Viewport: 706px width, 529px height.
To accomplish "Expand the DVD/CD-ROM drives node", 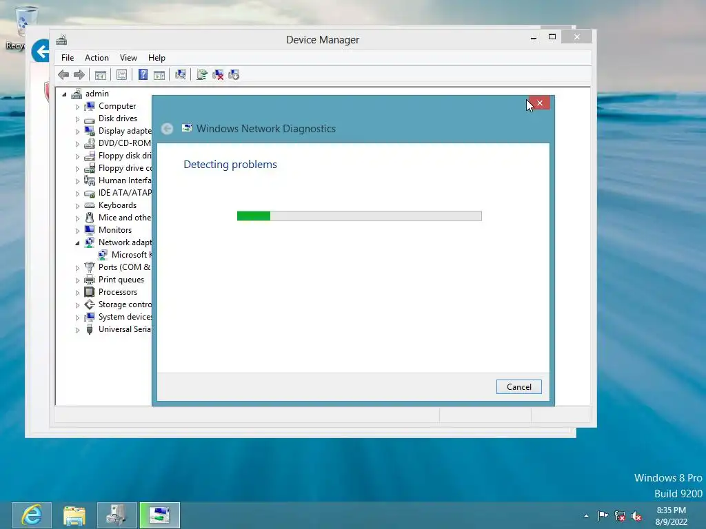I will click(77, 144).
